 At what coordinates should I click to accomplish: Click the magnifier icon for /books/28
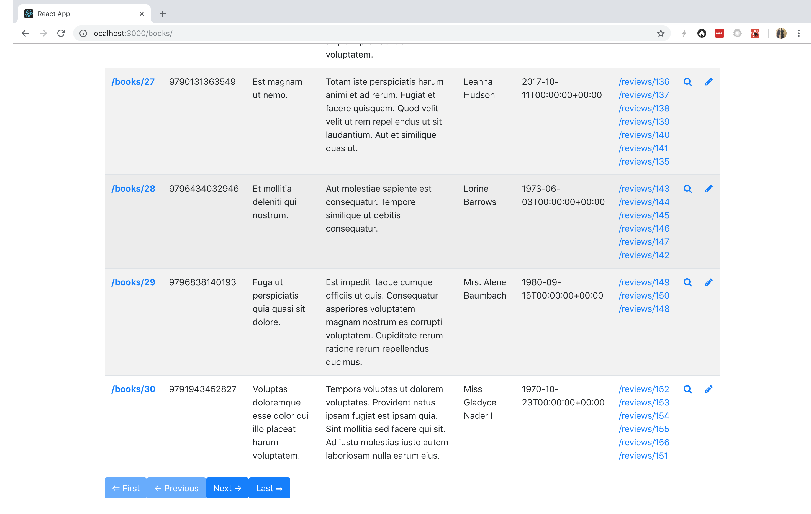[688, 189]
